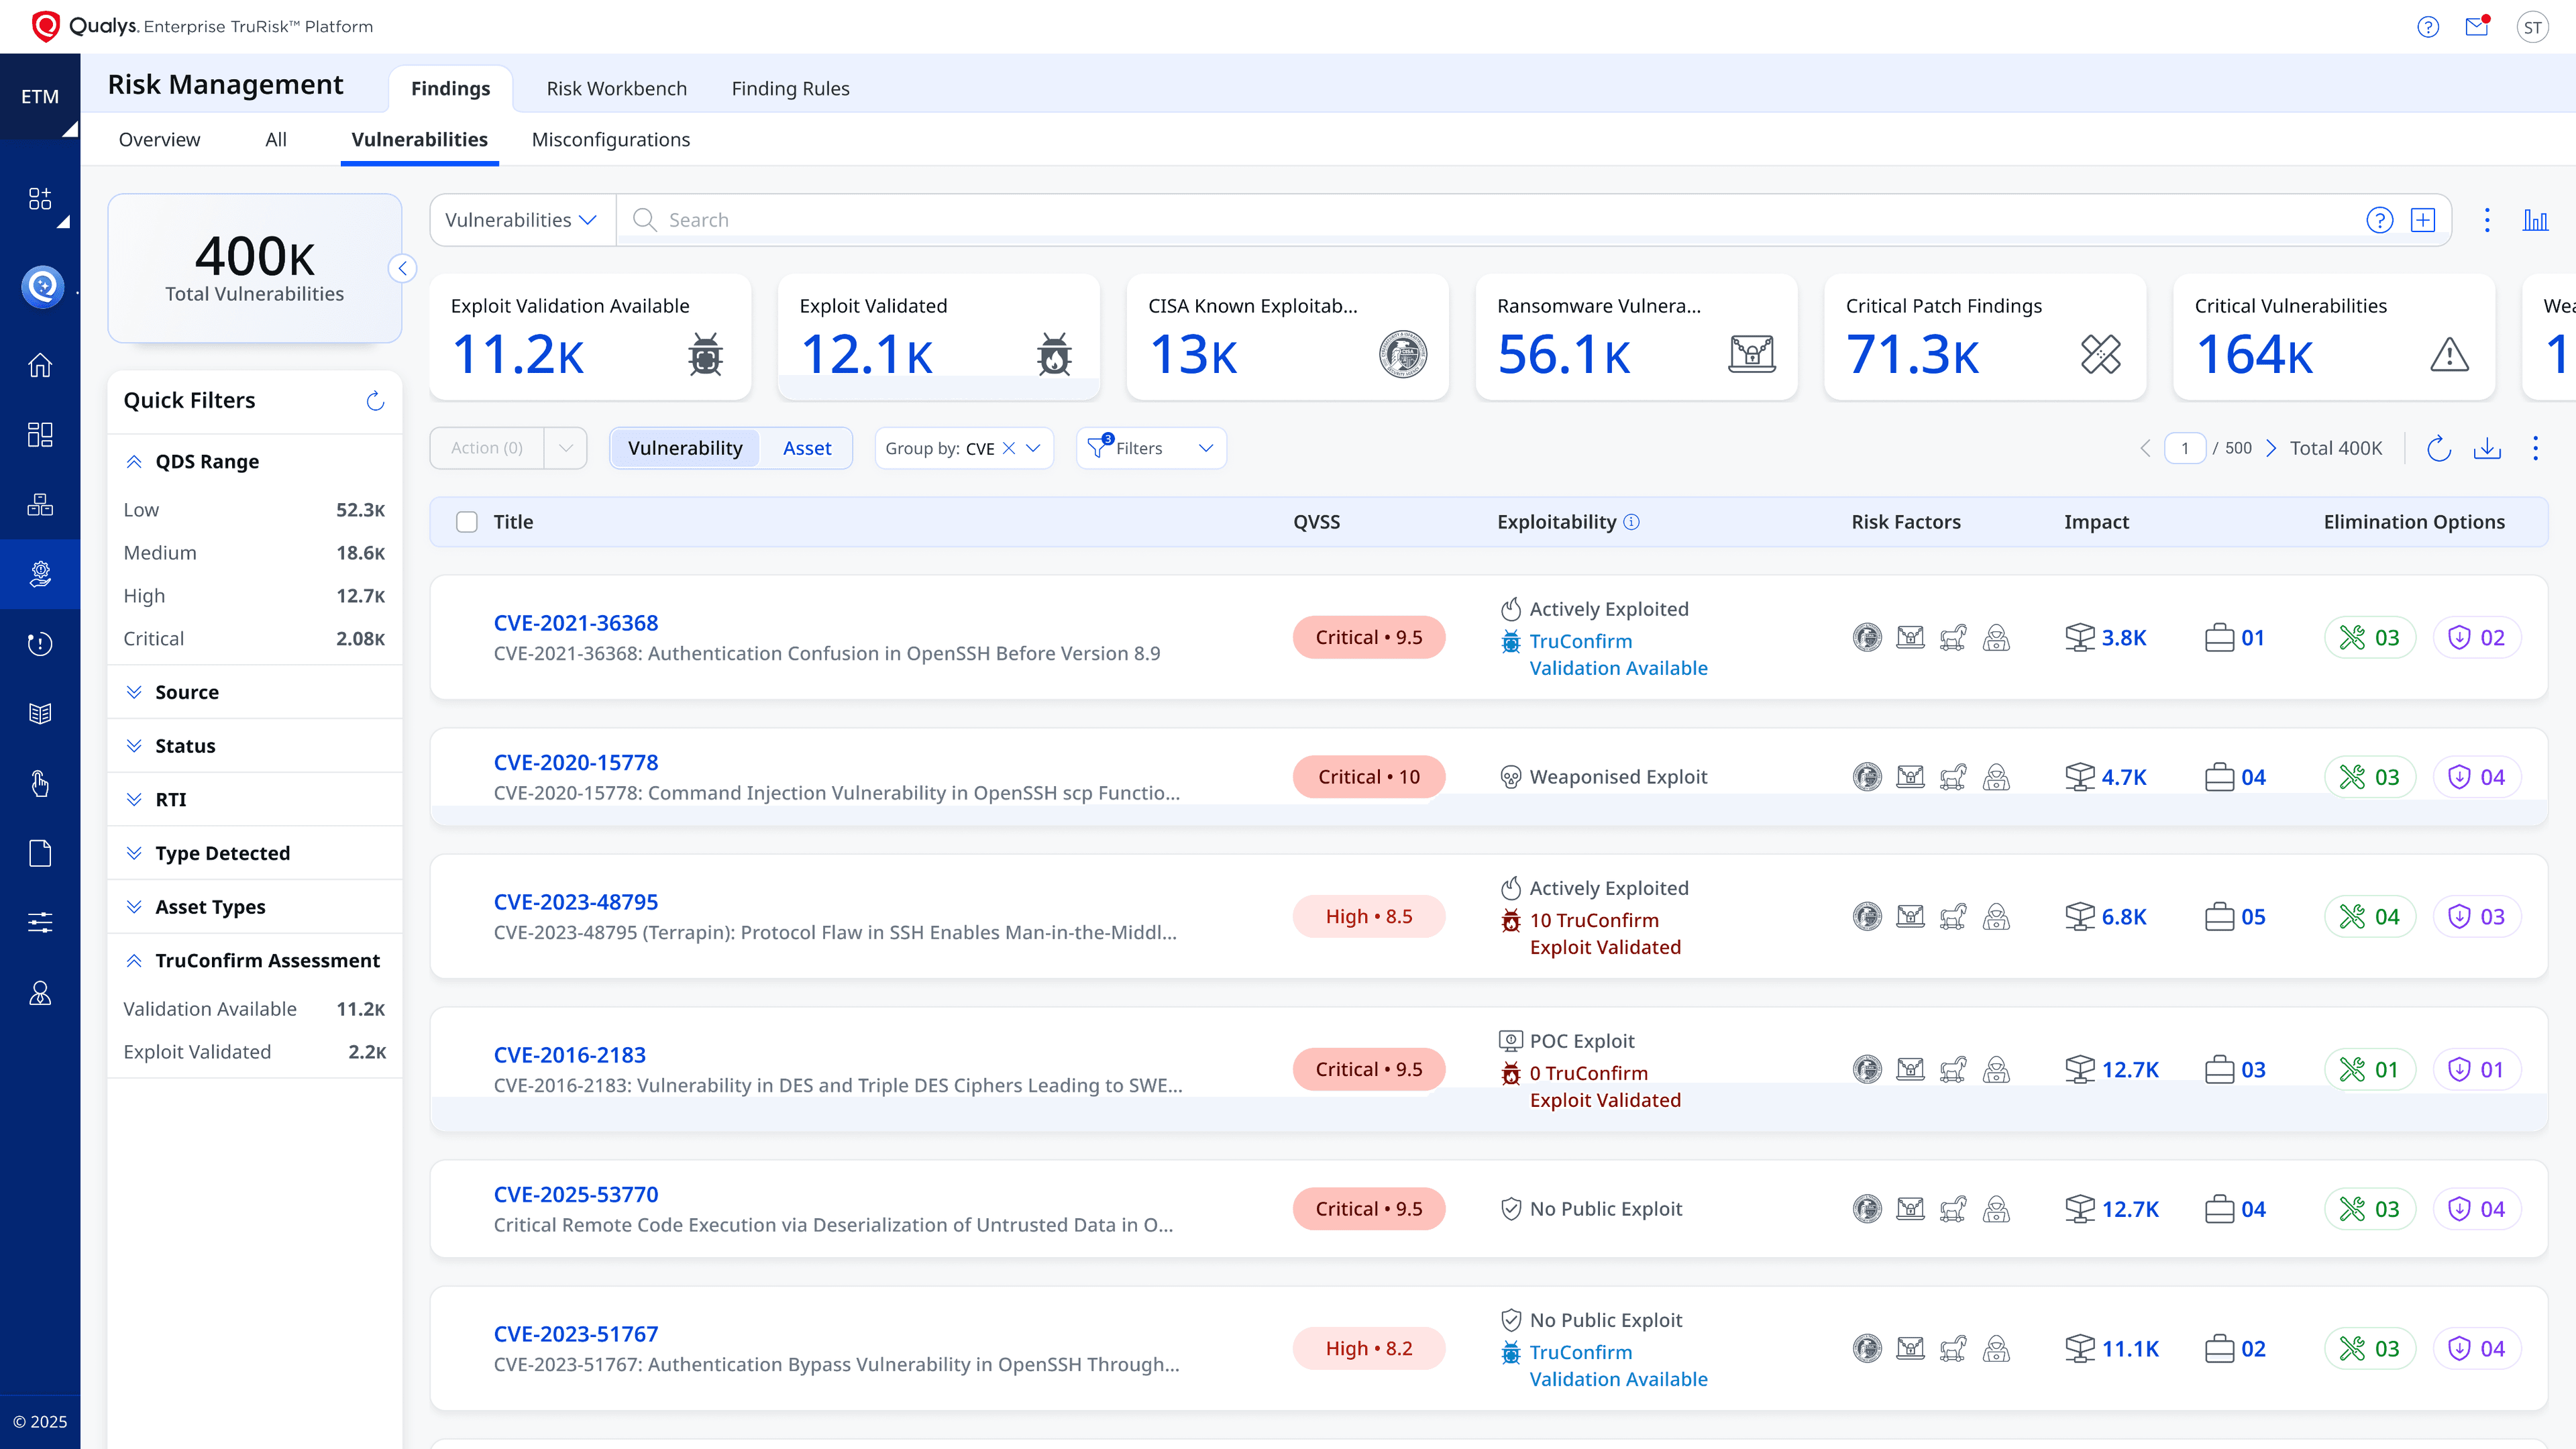This screenshot has height=1449, width=2576.
Task: Download the vulnerabilities list
Action: (x=2487, y=448)
